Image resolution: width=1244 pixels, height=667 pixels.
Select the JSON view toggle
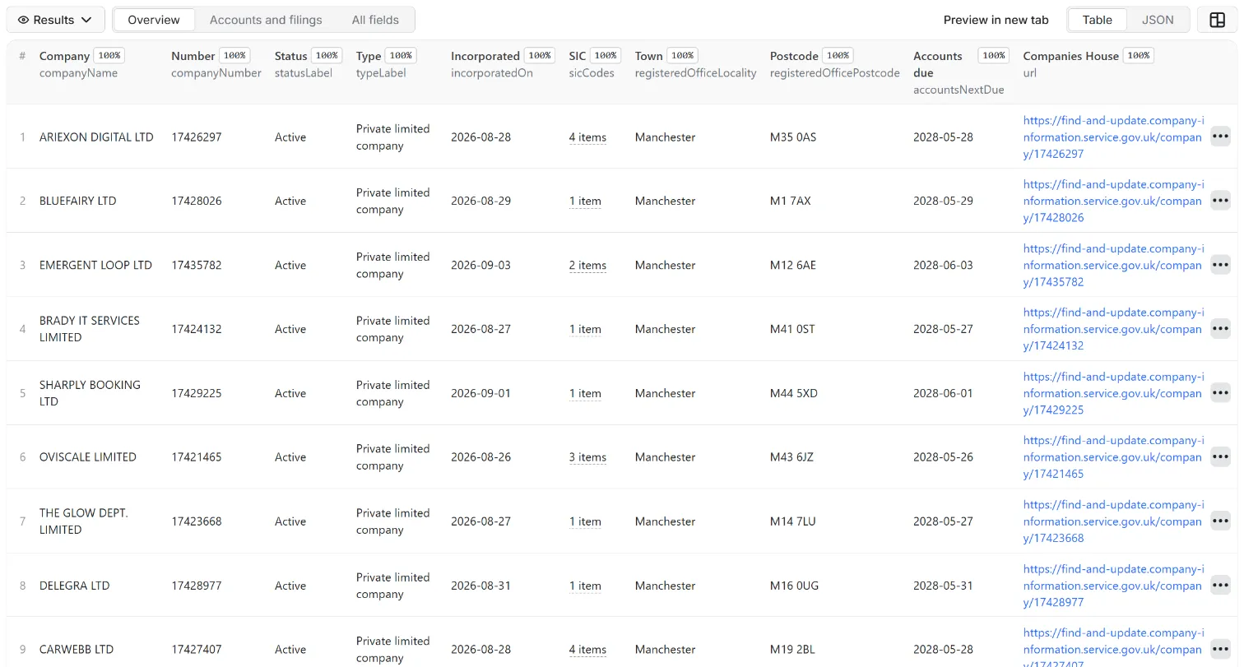point(1158,20)
